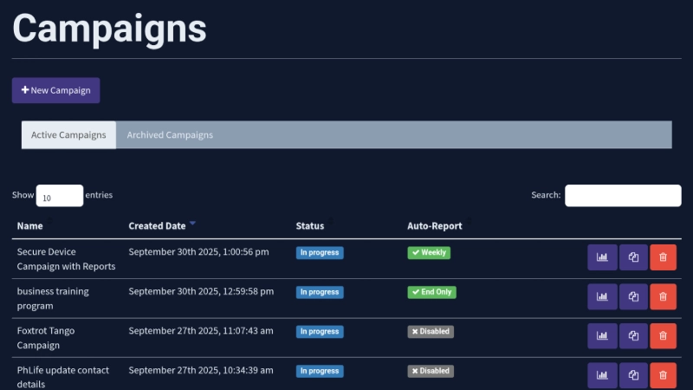
Task: View results for Foxtrot Tango Campaign
Action: click(602, 335)
